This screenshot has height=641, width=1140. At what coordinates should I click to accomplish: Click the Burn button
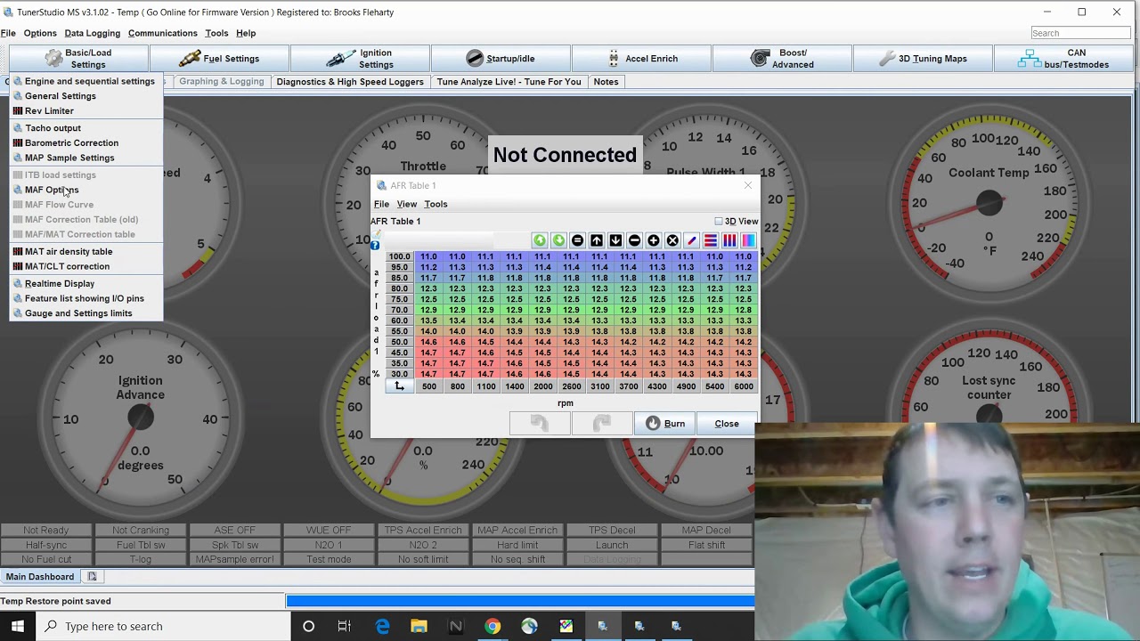click(664, 424)
